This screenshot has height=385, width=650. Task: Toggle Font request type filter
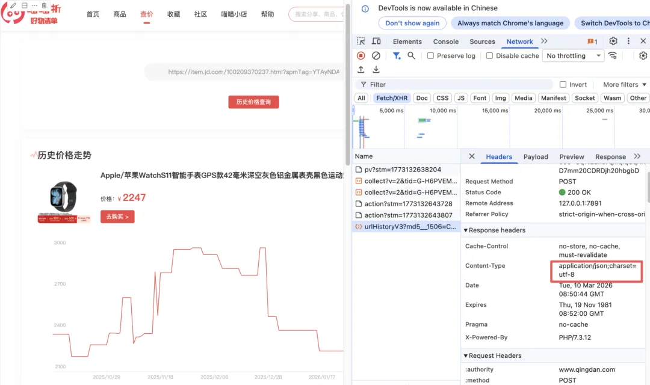(x=480, y=98)
